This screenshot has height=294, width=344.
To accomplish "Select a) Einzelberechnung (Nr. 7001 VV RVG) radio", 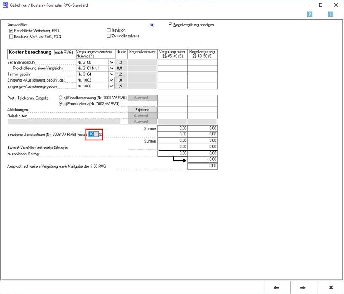I will coord(61,98).
